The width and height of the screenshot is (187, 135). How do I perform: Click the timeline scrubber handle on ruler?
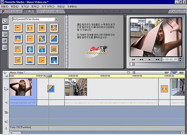pos(49,75)
